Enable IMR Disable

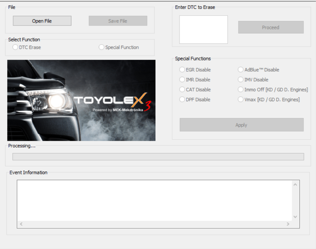click(182, 79)
